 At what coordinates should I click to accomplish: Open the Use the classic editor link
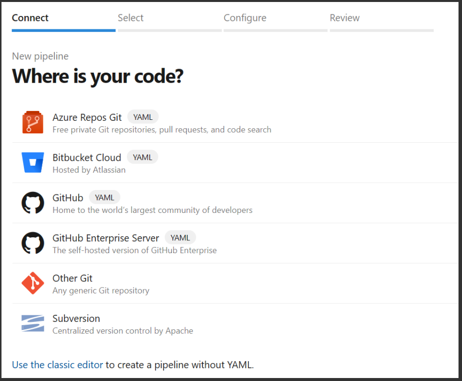(x=57, y=365)
